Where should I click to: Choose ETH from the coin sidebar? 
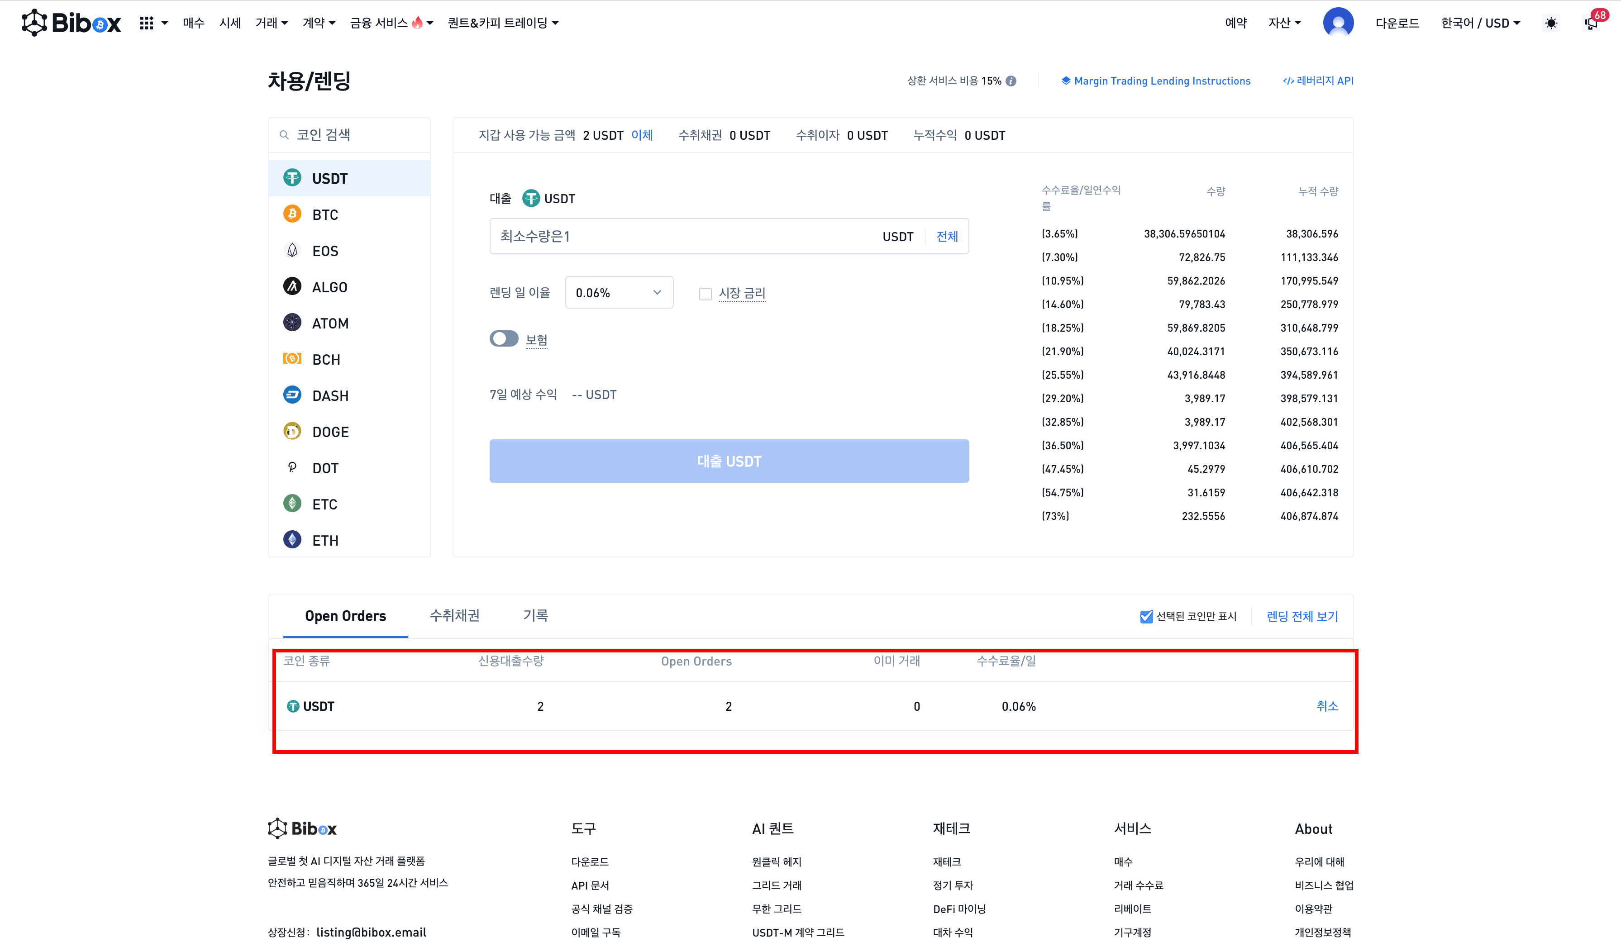coord(325,541)
